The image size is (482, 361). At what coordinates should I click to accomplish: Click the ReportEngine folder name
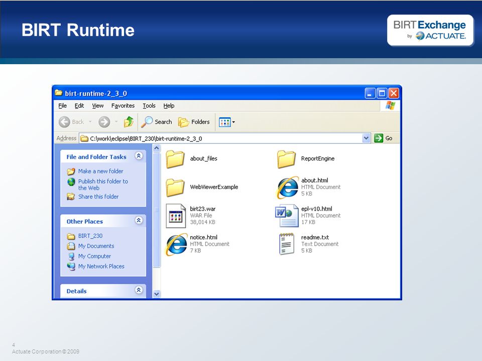coord(318,158)
